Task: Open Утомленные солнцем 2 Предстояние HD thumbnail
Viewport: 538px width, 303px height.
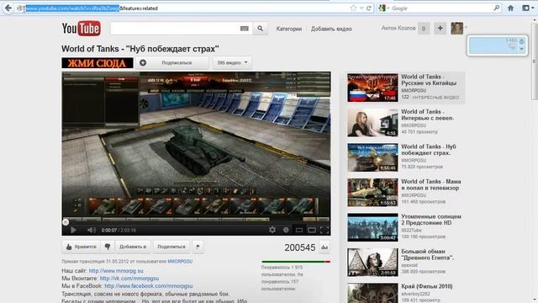Action: [372, 227]
